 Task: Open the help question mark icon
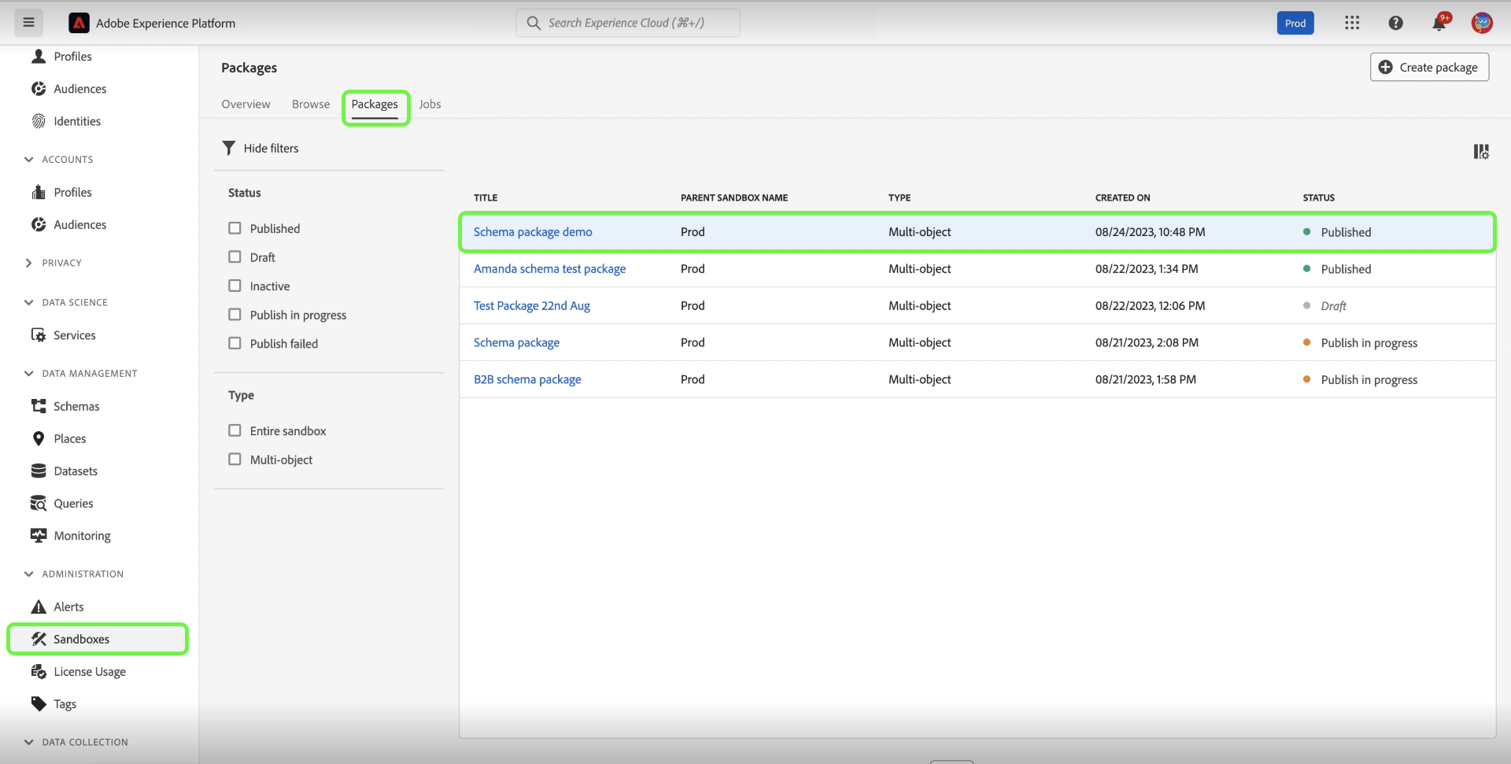click(1395, 23)
